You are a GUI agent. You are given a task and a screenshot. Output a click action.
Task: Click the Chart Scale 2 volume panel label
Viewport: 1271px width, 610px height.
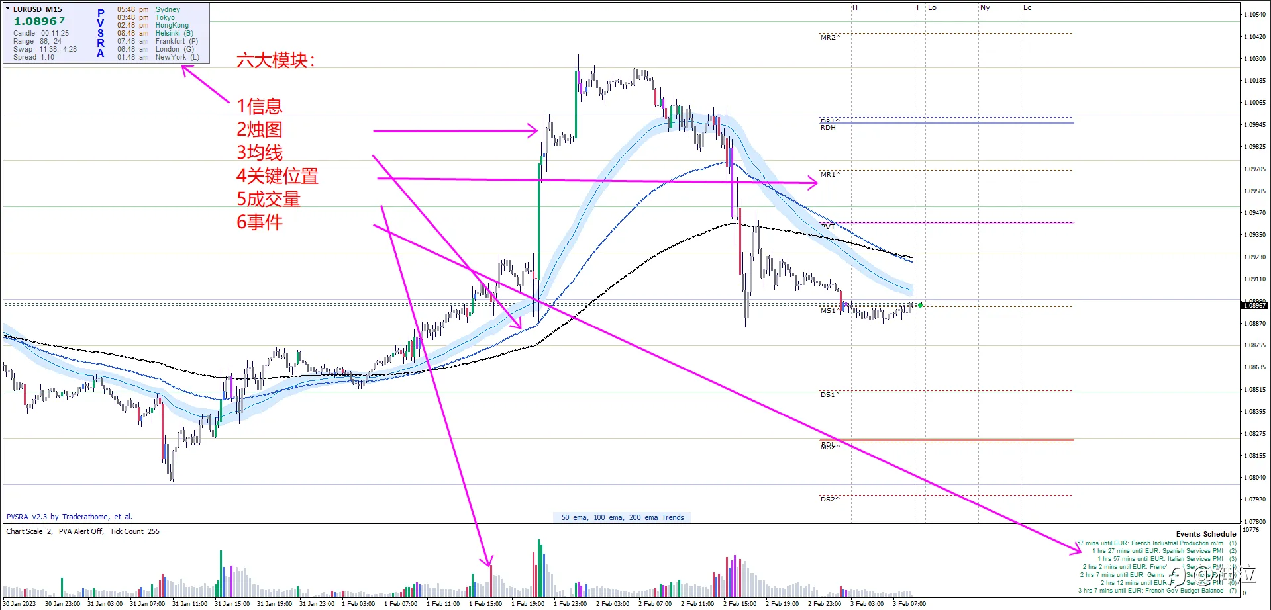coord(83,531)
